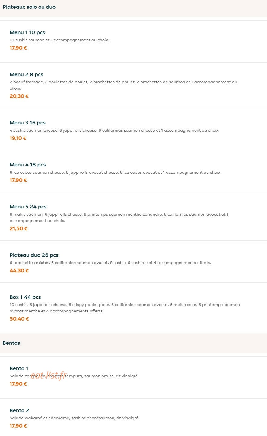
Task: Select the Menu 1 10 pcs item
Action: 133,40
